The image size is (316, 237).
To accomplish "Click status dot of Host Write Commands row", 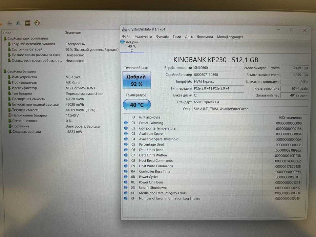I will 126,166.
